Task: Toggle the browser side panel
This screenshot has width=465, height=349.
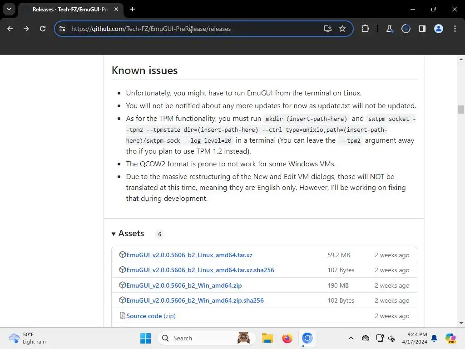Action: 422,29
